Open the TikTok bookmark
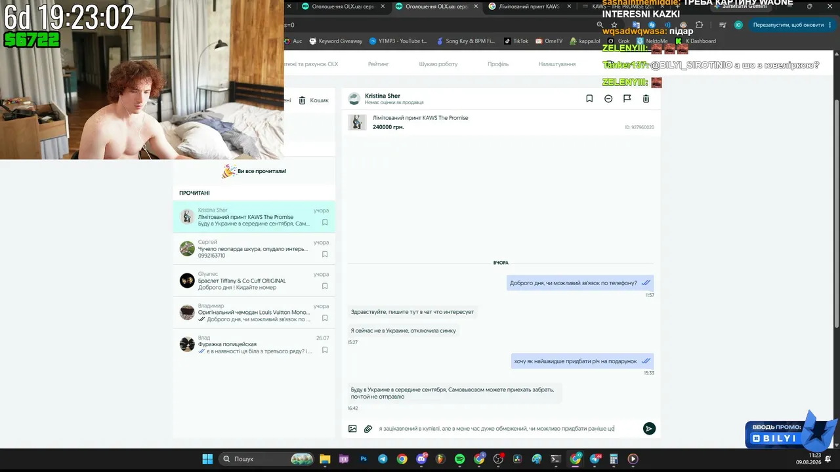This screenshot has width=840, height=472. [x=516, y=41]
